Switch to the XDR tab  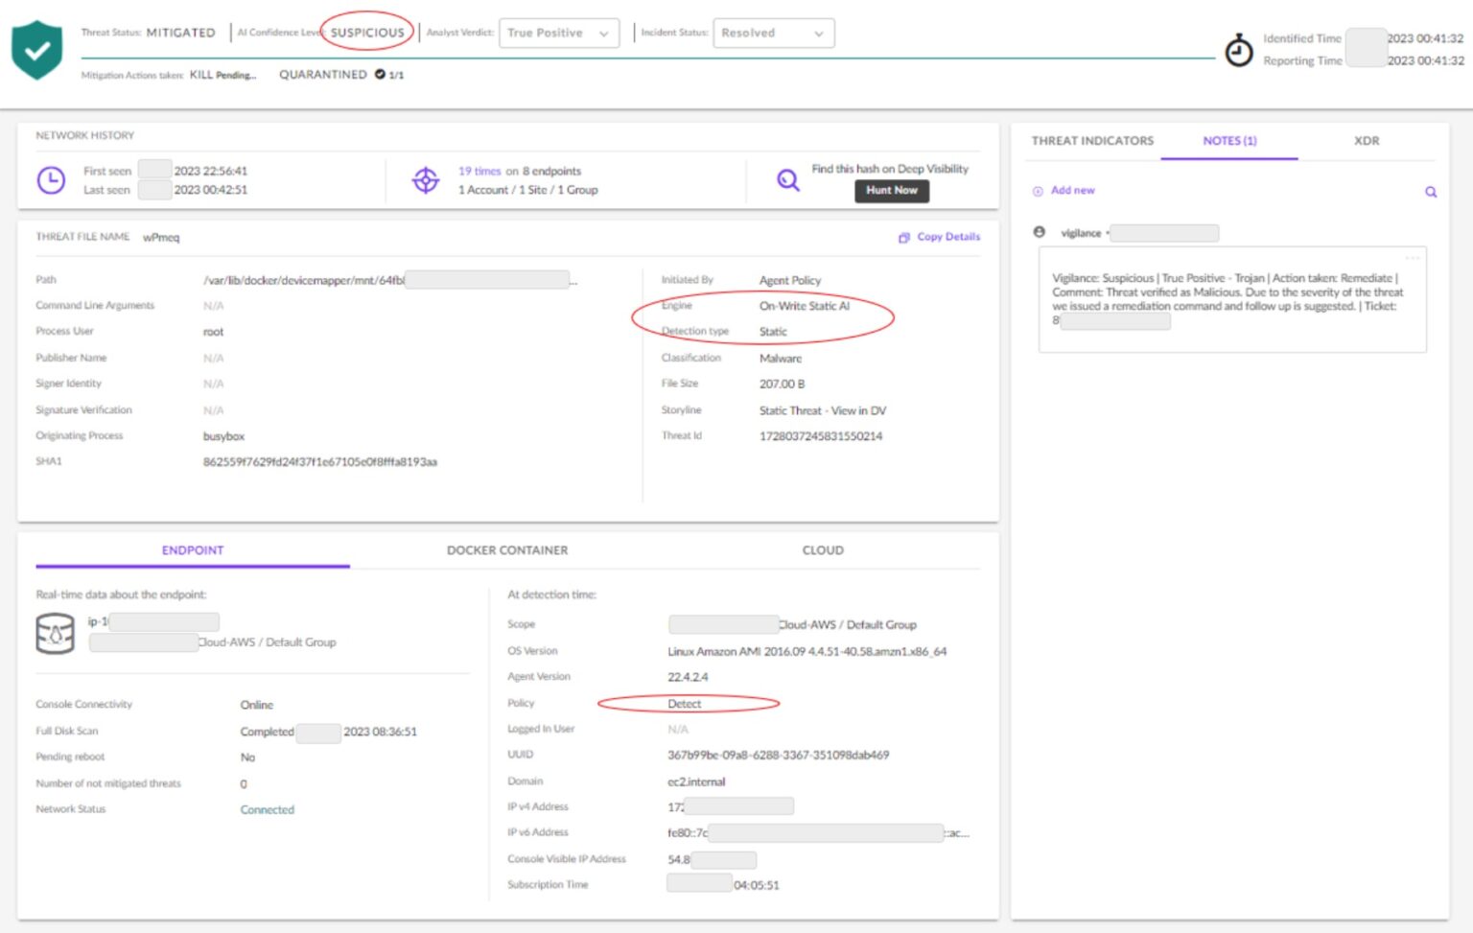click(1366, 141)
